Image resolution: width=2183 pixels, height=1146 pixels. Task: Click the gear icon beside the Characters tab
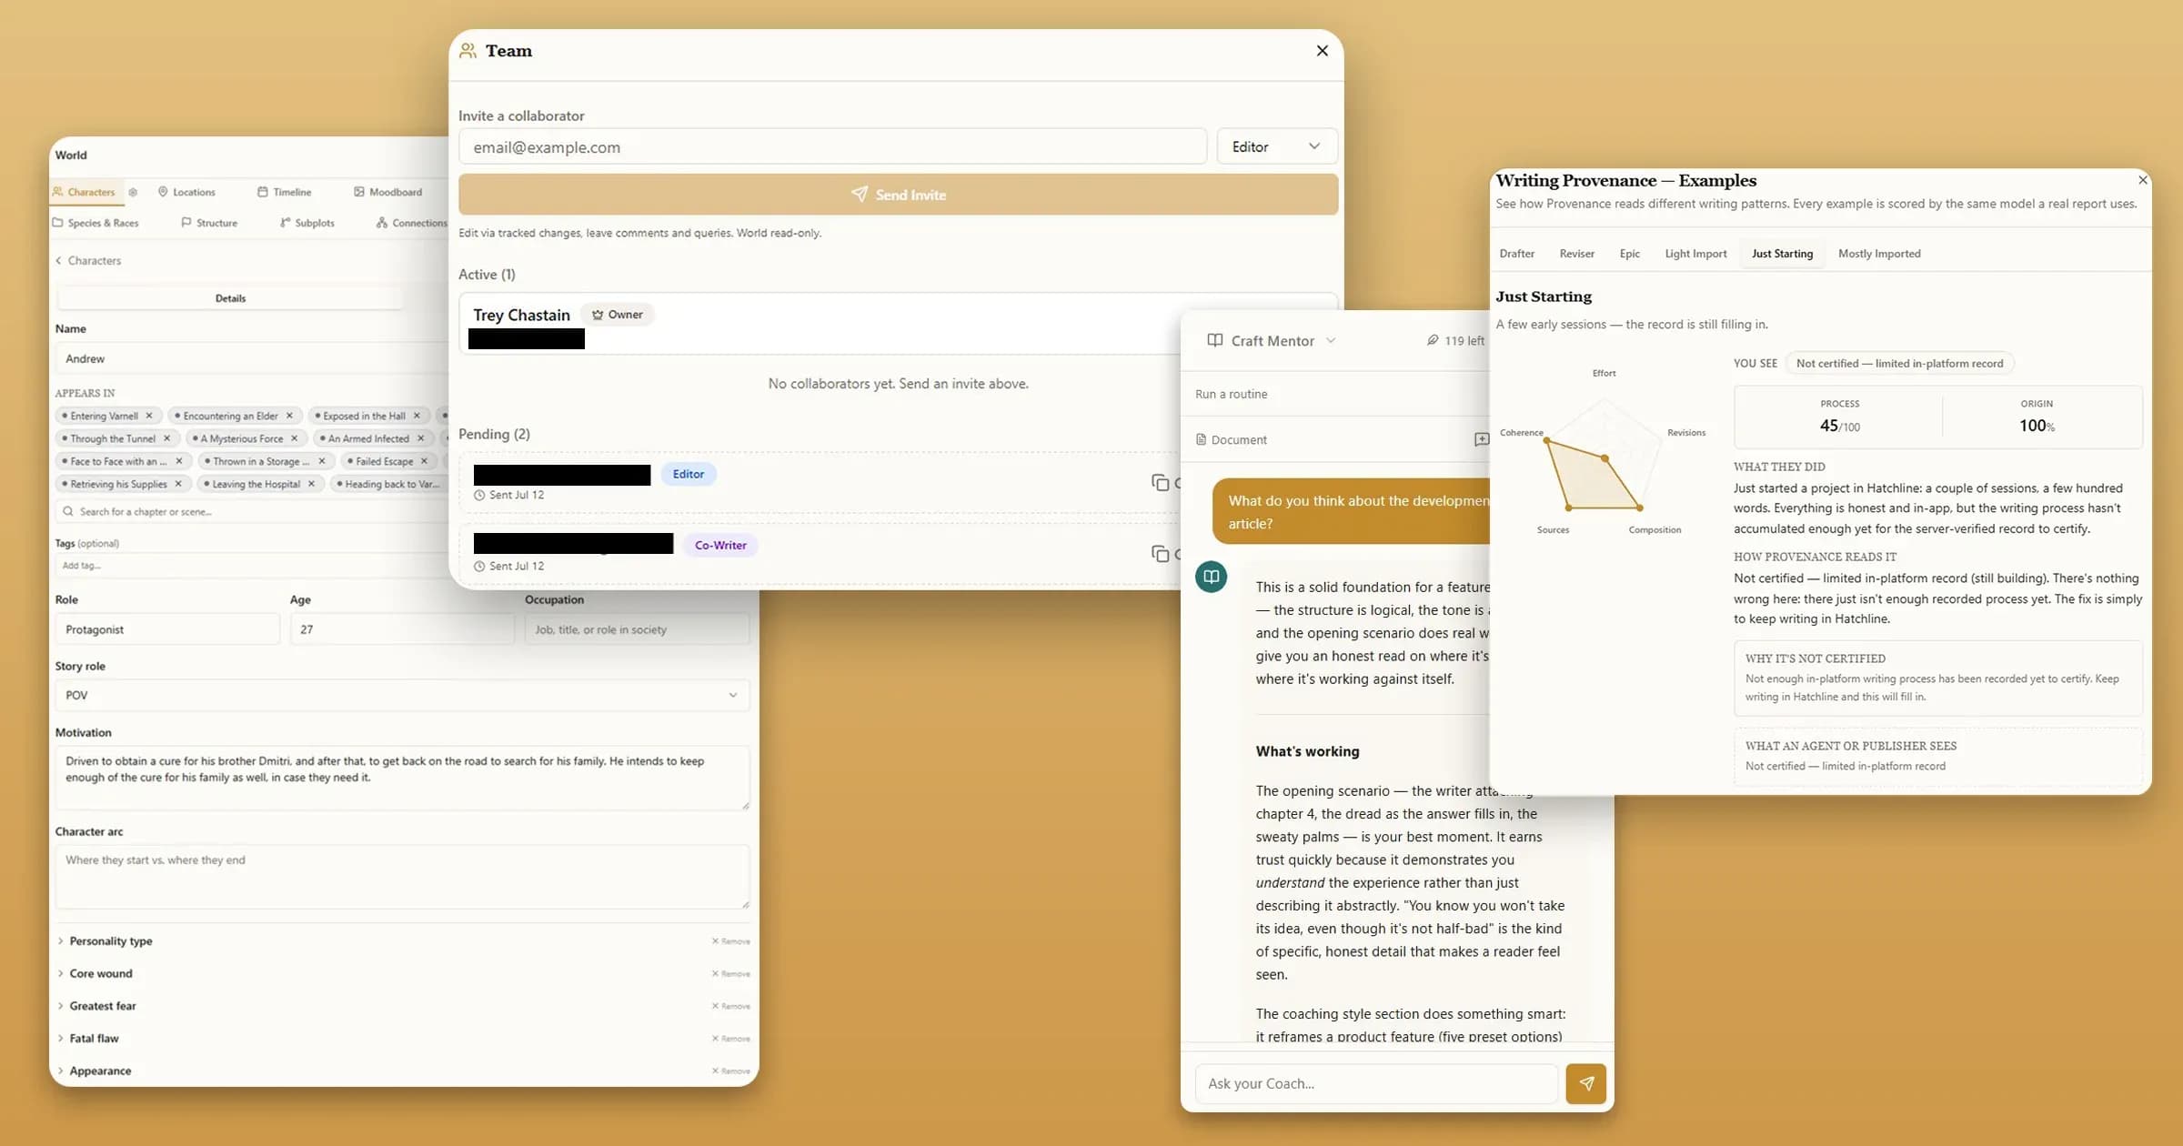click(x=133, y=192)
